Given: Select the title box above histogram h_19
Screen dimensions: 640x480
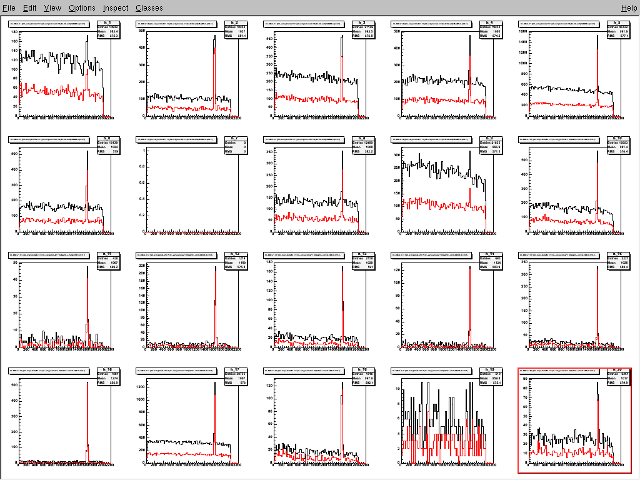Looking at the screenshot, I should (431, 371).
